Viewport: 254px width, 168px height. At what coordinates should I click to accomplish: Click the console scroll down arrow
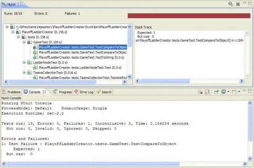pos(250,158)
